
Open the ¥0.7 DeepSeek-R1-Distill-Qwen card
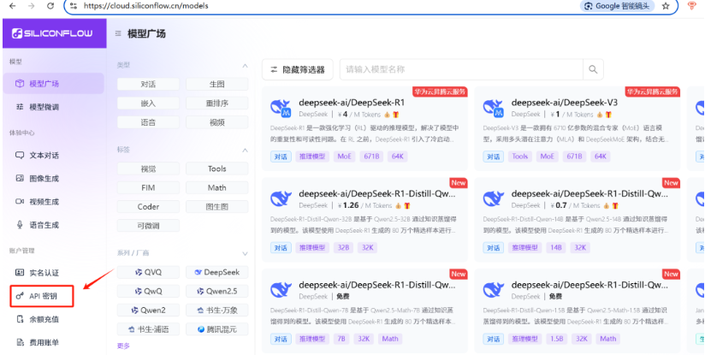pos(578,220)
